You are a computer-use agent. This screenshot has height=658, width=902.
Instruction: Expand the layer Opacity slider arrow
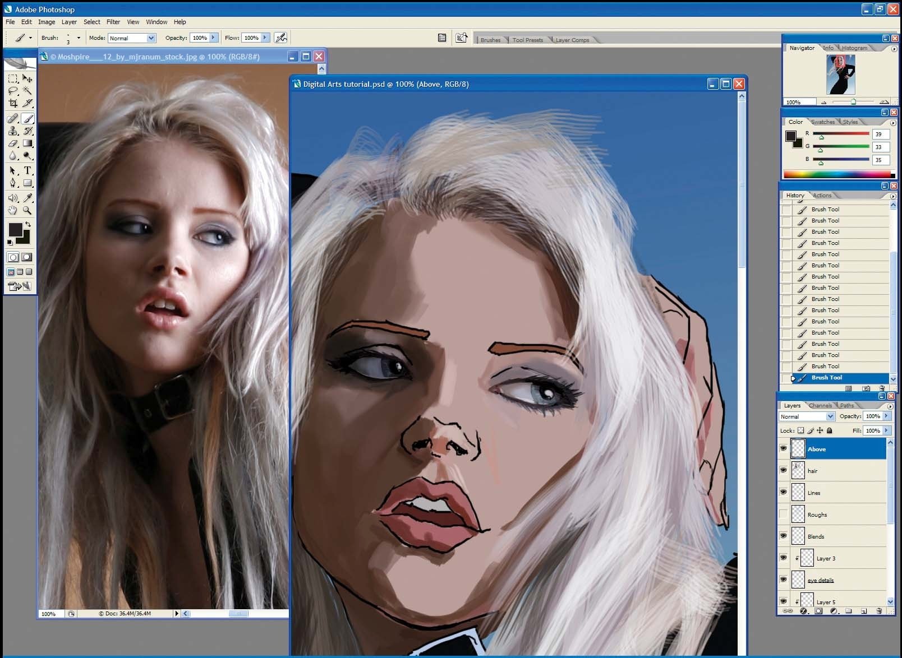[887, 416]
